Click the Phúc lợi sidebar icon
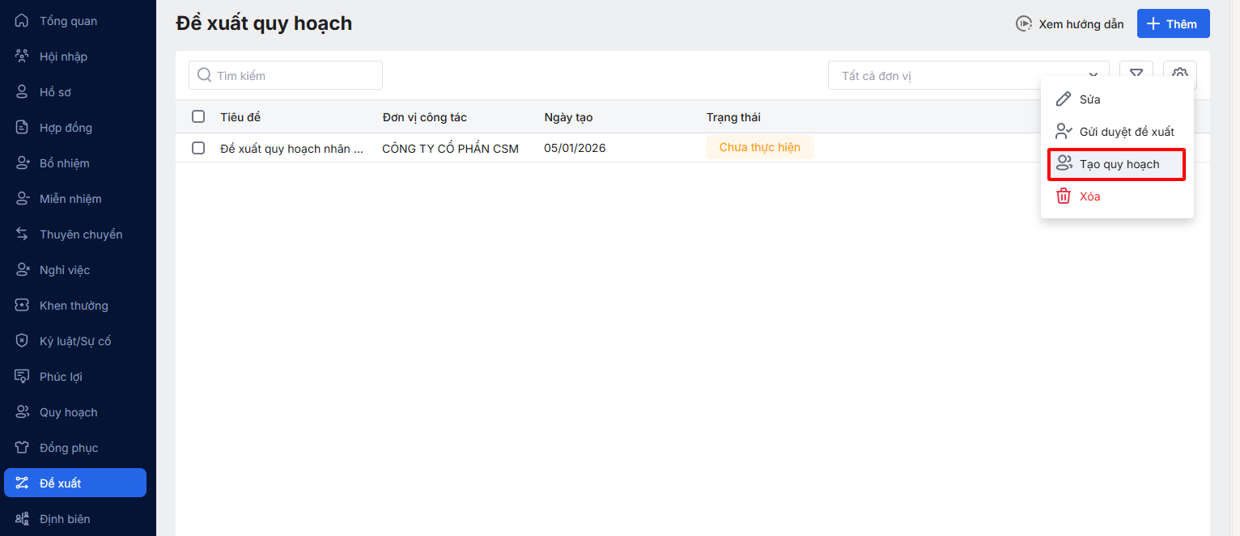Image resolution: width=1240 pixels, height=536 pixels. pyautogui.click(x=23, y=377)
